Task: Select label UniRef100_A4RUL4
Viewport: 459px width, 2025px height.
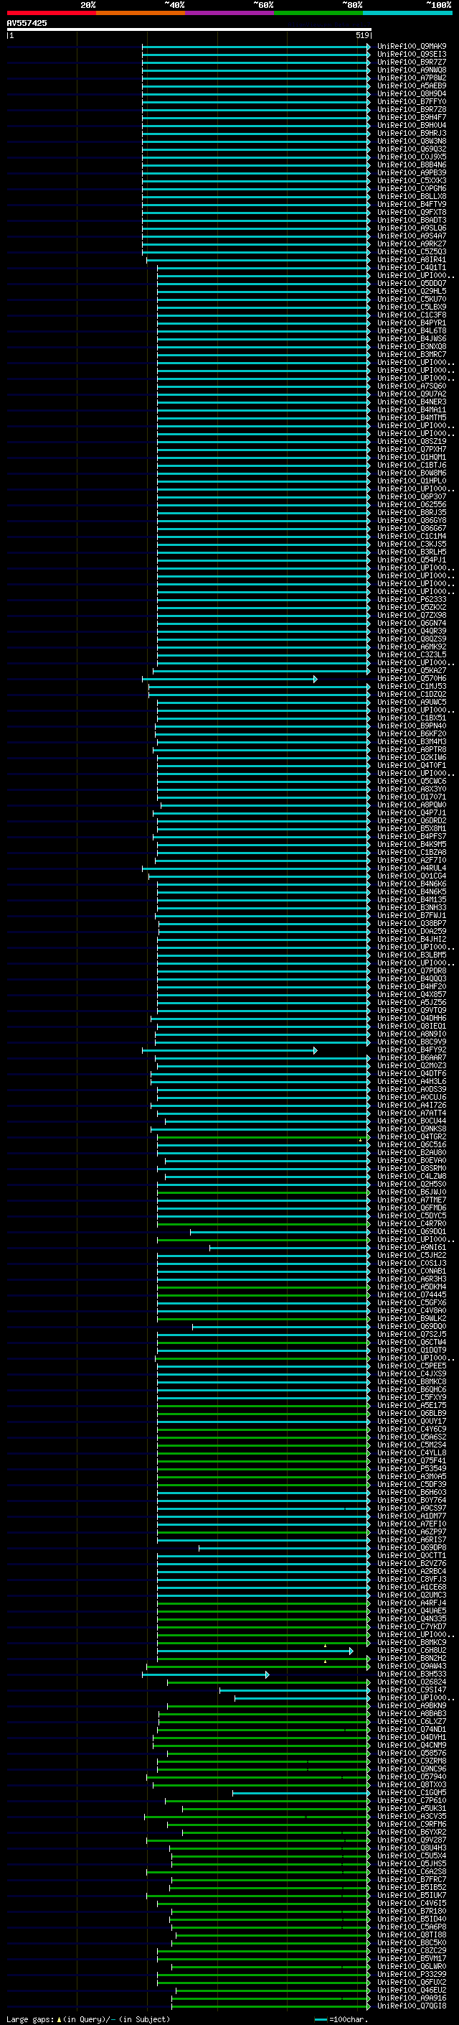Action: coord(411,868)
